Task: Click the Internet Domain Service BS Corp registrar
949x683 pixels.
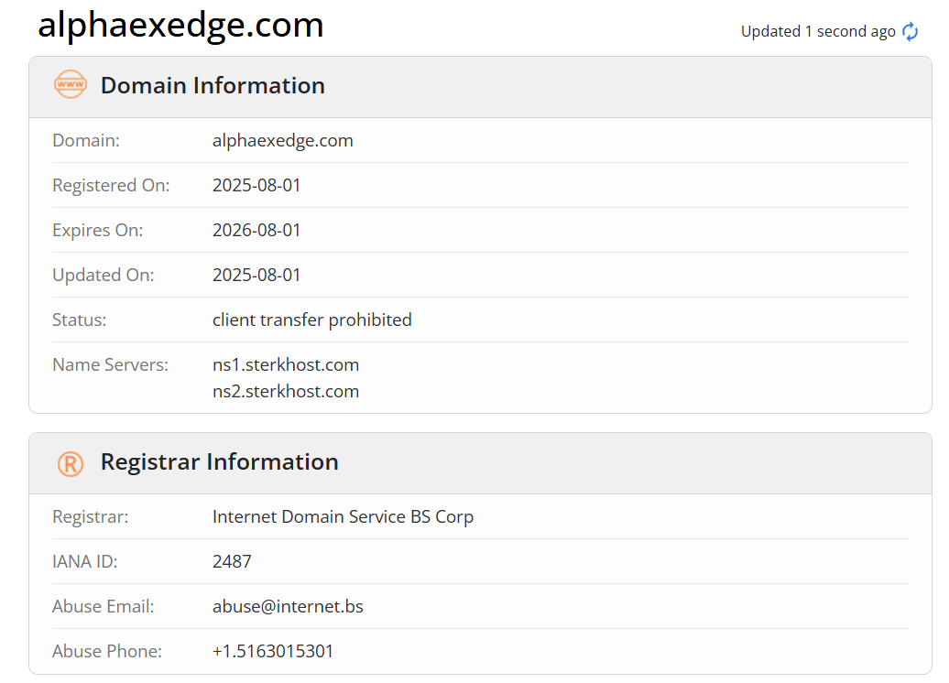Action: [x=343, y=516]
